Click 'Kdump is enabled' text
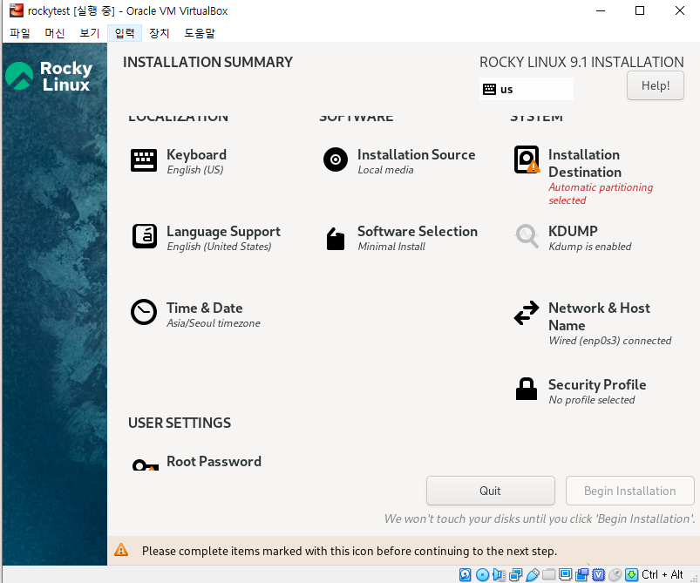 (590, 247)
